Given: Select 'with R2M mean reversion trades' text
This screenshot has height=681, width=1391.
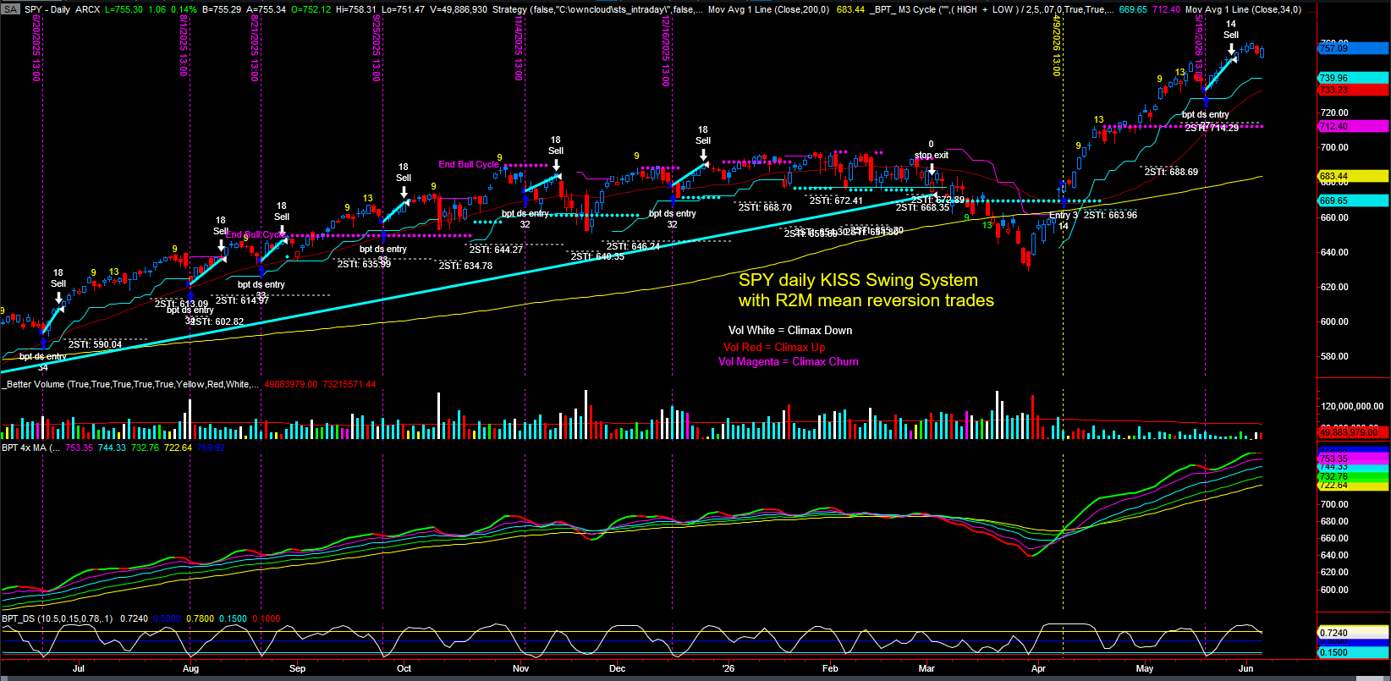Looking at the screenshot, I should pyautogui.click(x=866, y=300).
